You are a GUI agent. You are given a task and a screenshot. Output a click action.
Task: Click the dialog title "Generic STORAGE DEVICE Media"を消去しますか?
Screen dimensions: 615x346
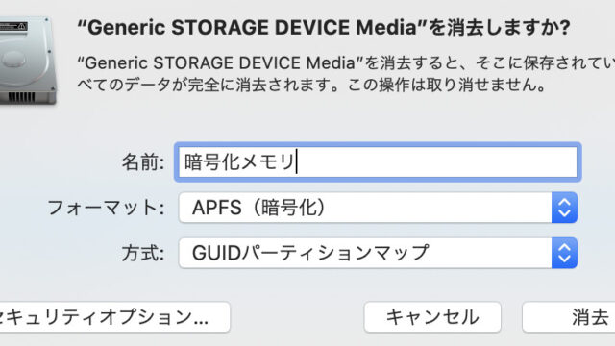324,28
